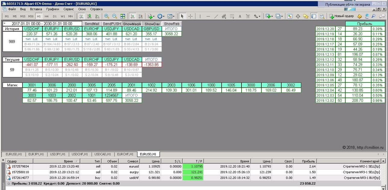Image resolution: width=388 pixels, height=190 pixels.
Task: Switch to M1 timeframe
Action: tap(7, 16)
